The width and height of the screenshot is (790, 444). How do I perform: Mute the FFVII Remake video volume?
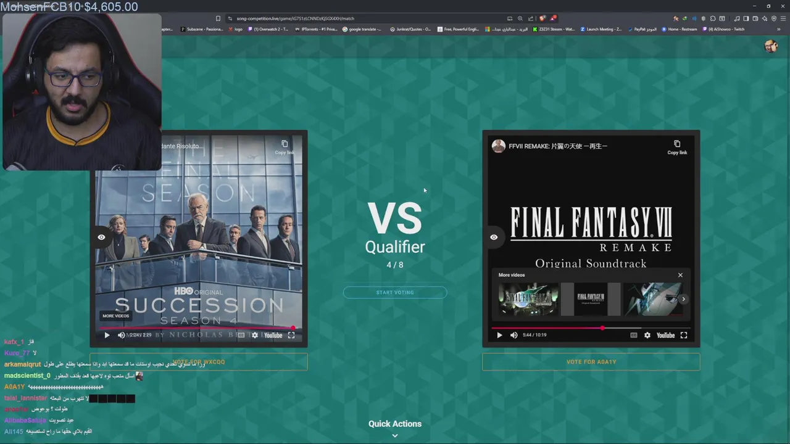point(513,335)
